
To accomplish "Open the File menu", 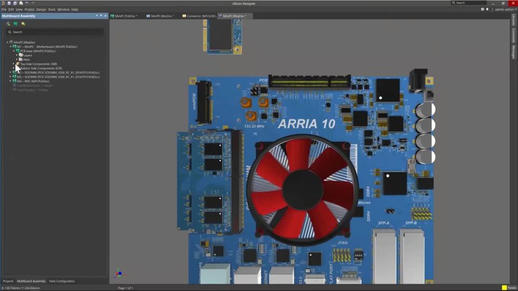I will coord(4,10).
